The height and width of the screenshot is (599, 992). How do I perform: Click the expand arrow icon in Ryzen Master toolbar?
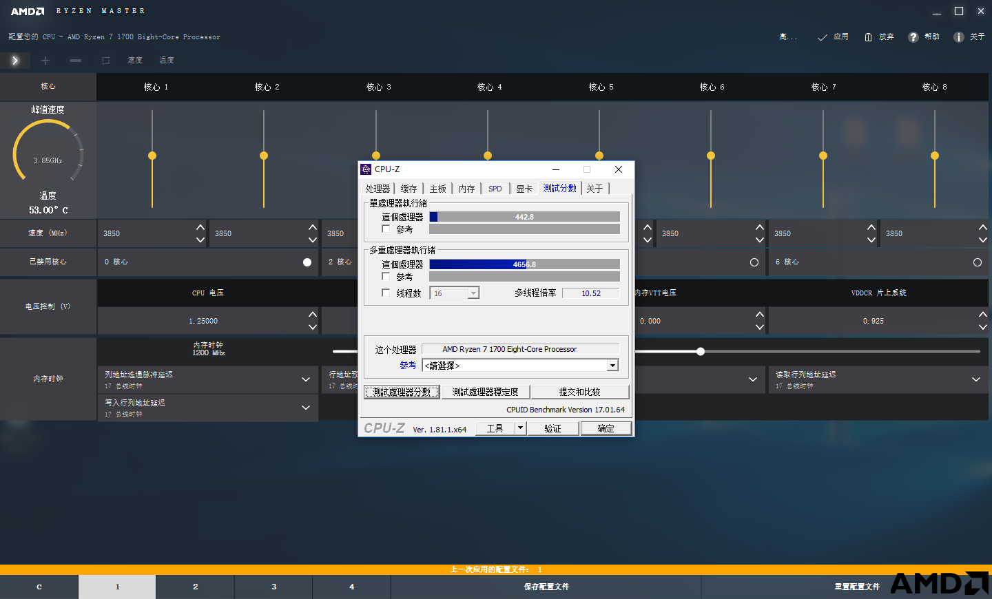pyautogui.click(x=15, y=61)
